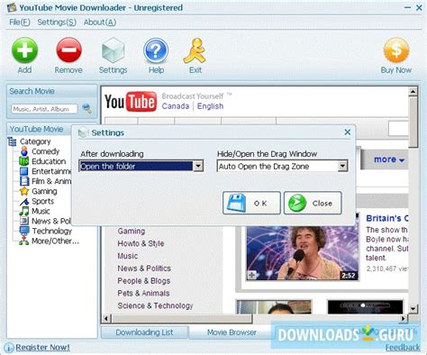The image size is (427, 355).
Task: Open Gaming link in browser page
Action: point(132,231)
